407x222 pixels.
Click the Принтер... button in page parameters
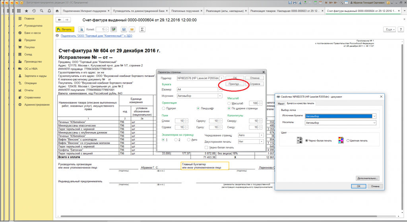click(235, 84)
